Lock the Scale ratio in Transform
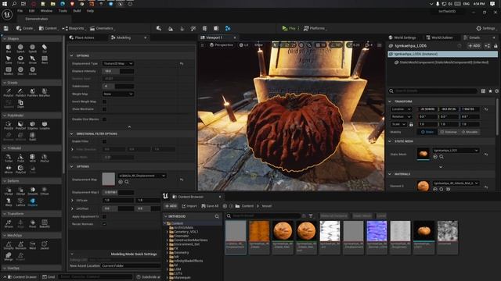 click(411, 124)
